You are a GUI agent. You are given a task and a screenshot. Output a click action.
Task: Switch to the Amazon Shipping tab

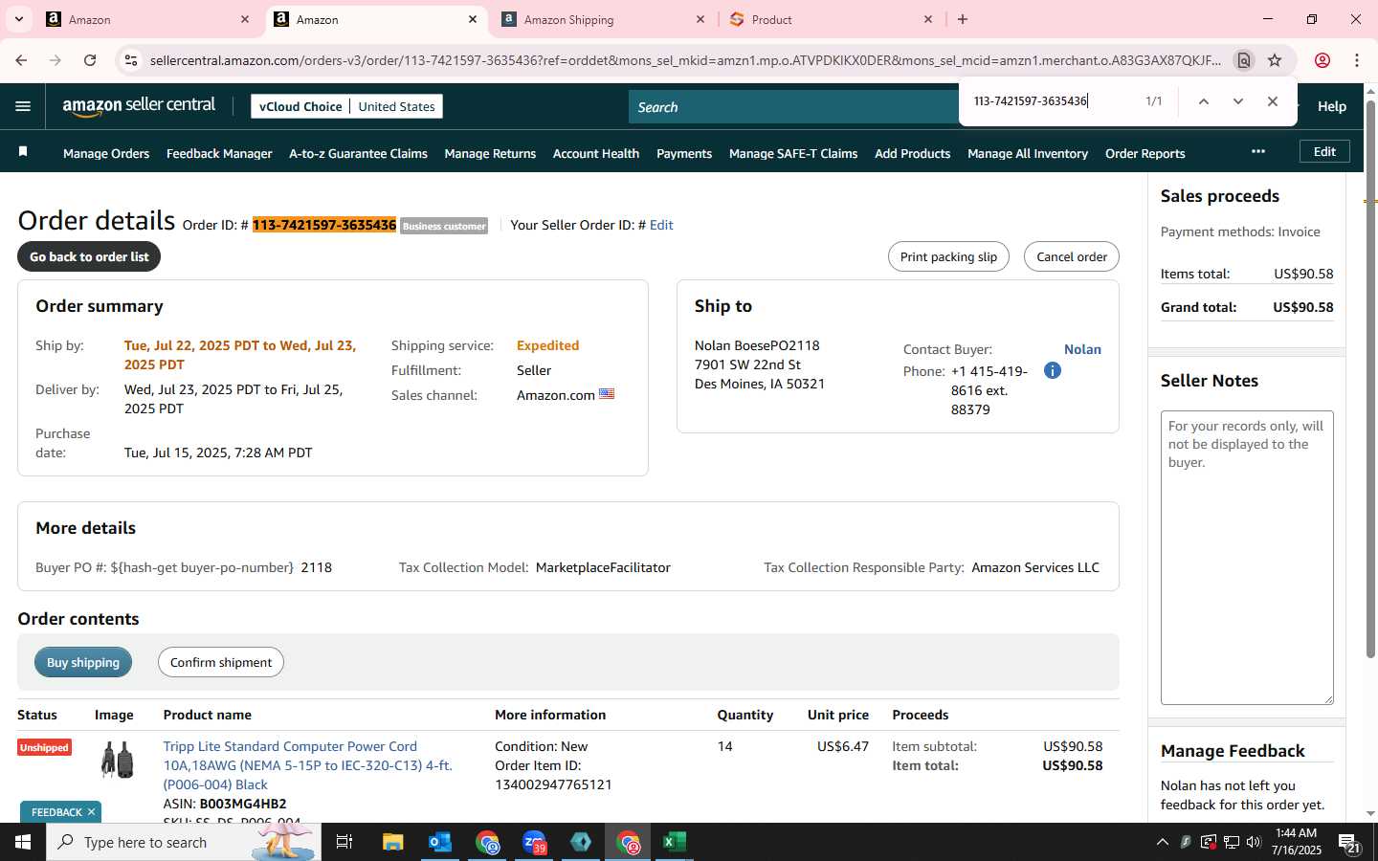coord(605,19)
